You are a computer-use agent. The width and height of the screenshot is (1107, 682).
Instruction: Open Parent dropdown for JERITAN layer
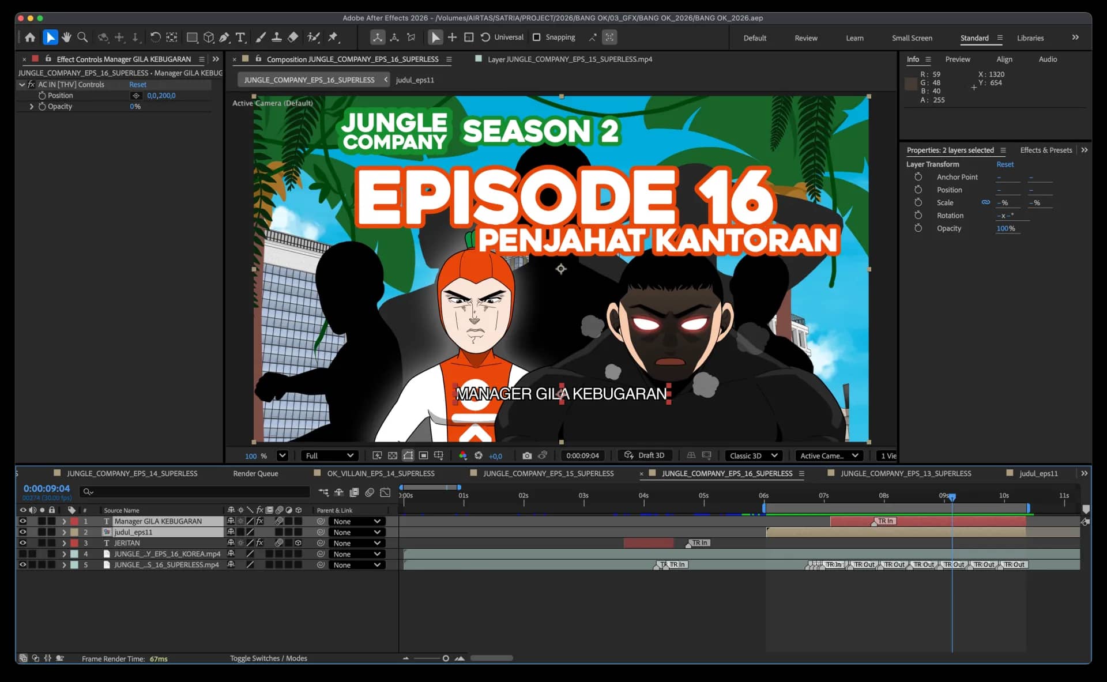357,543
